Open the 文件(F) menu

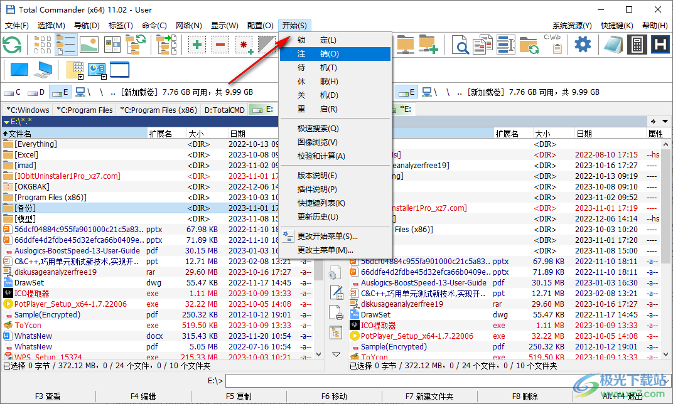[x=17, y=25]
